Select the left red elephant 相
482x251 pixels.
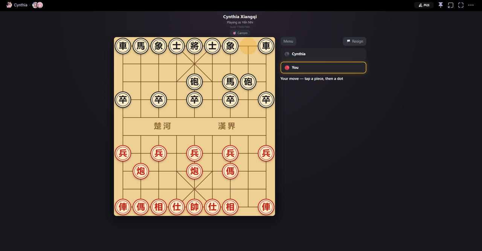click(159, 207)
